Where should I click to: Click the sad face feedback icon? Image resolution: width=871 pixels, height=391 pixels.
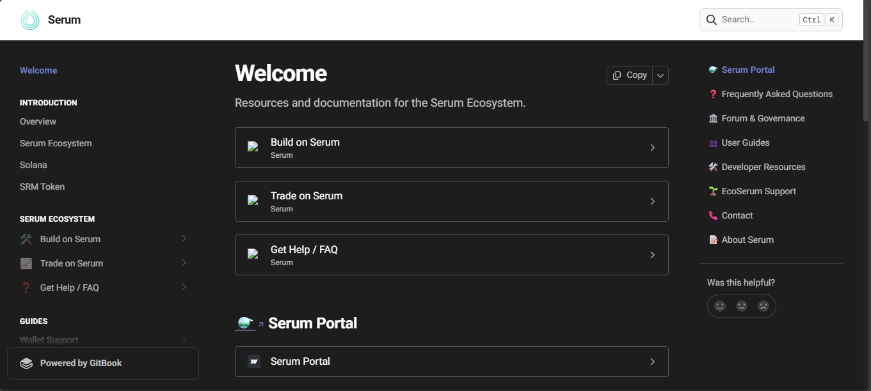[x=763, y=306]
